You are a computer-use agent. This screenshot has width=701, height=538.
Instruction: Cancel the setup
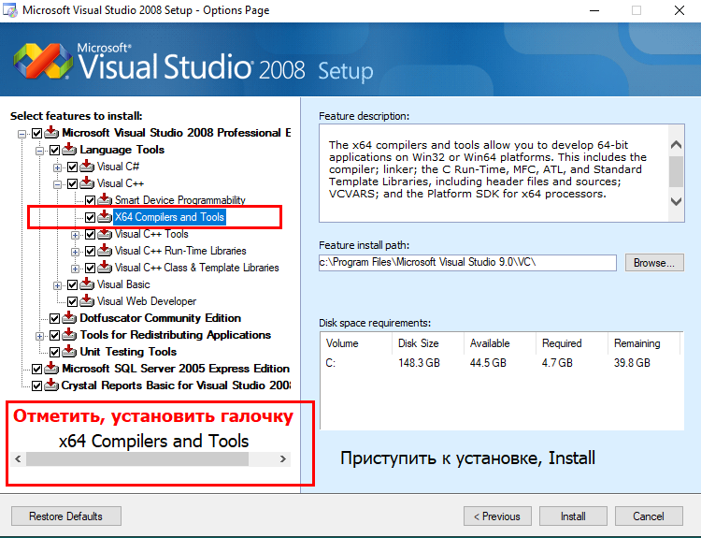coord(649,516)
